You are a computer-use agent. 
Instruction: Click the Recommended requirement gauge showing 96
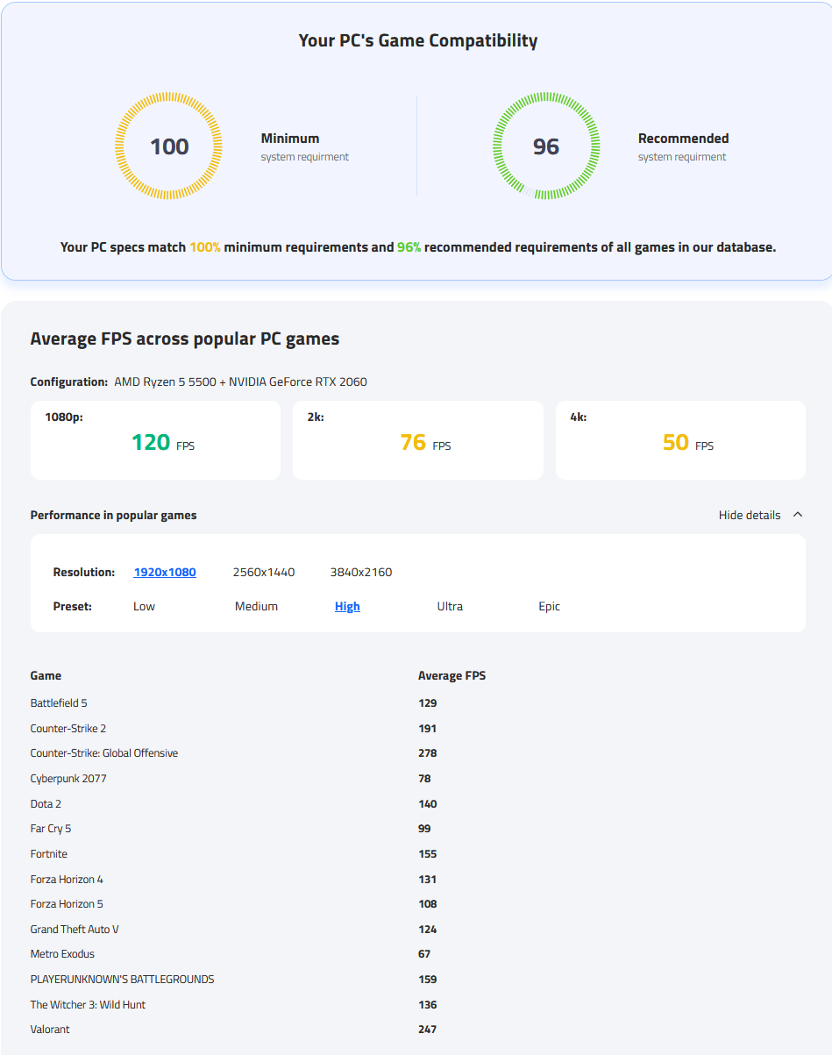546,146
